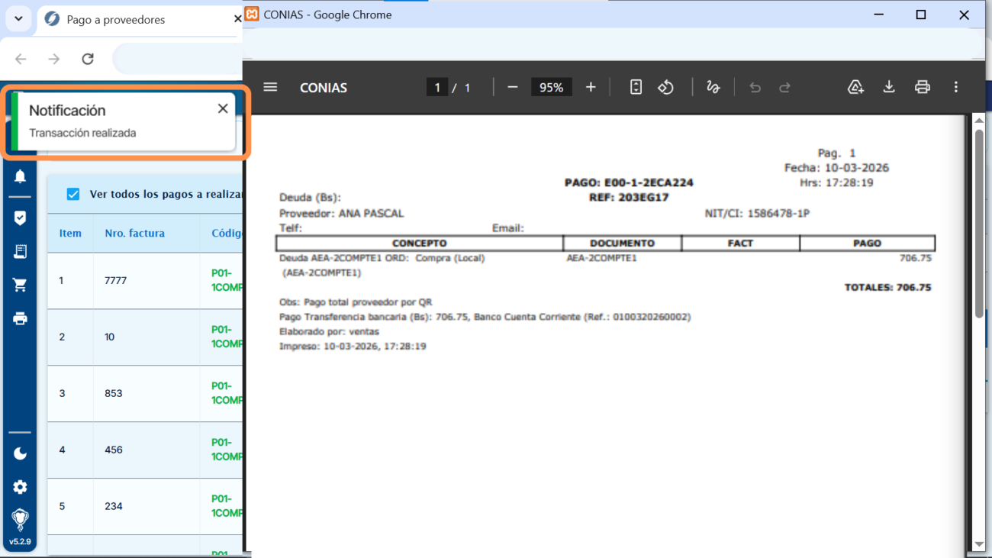
Task: Toggle fit to page button
Action: tap(636, 87)
